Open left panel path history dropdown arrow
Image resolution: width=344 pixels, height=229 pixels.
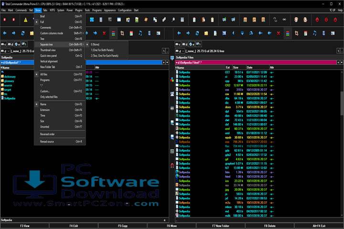click(x=167, y=62)
